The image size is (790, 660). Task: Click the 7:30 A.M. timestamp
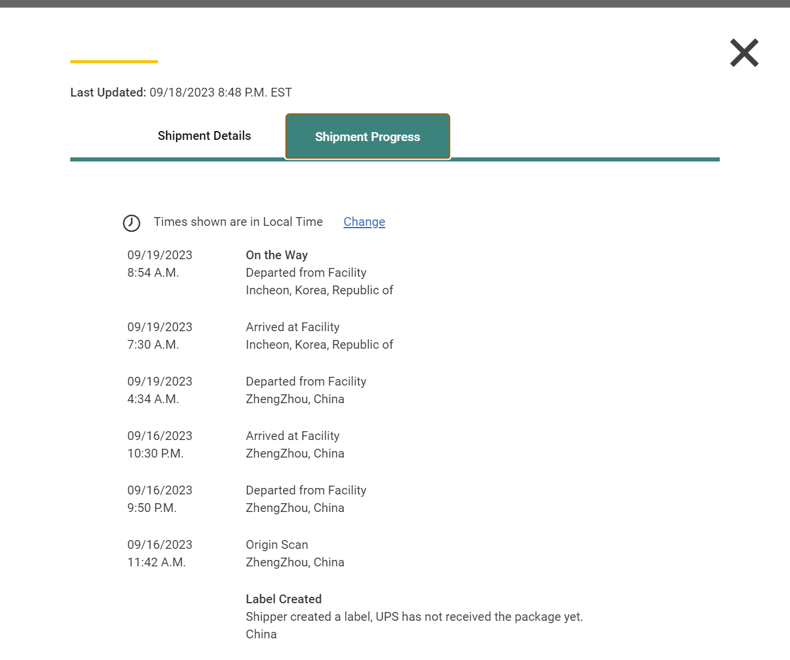click(153, 345)
